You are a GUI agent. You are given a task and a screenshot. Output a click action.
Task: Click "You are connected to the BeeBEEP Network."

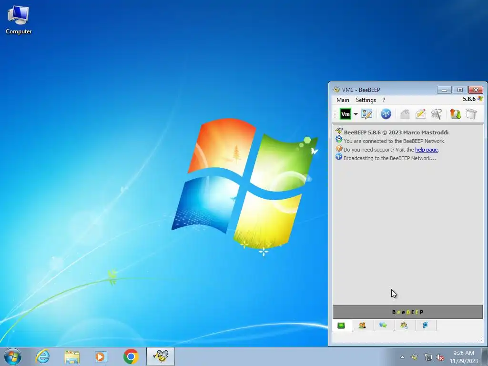[x=394, y=141]
